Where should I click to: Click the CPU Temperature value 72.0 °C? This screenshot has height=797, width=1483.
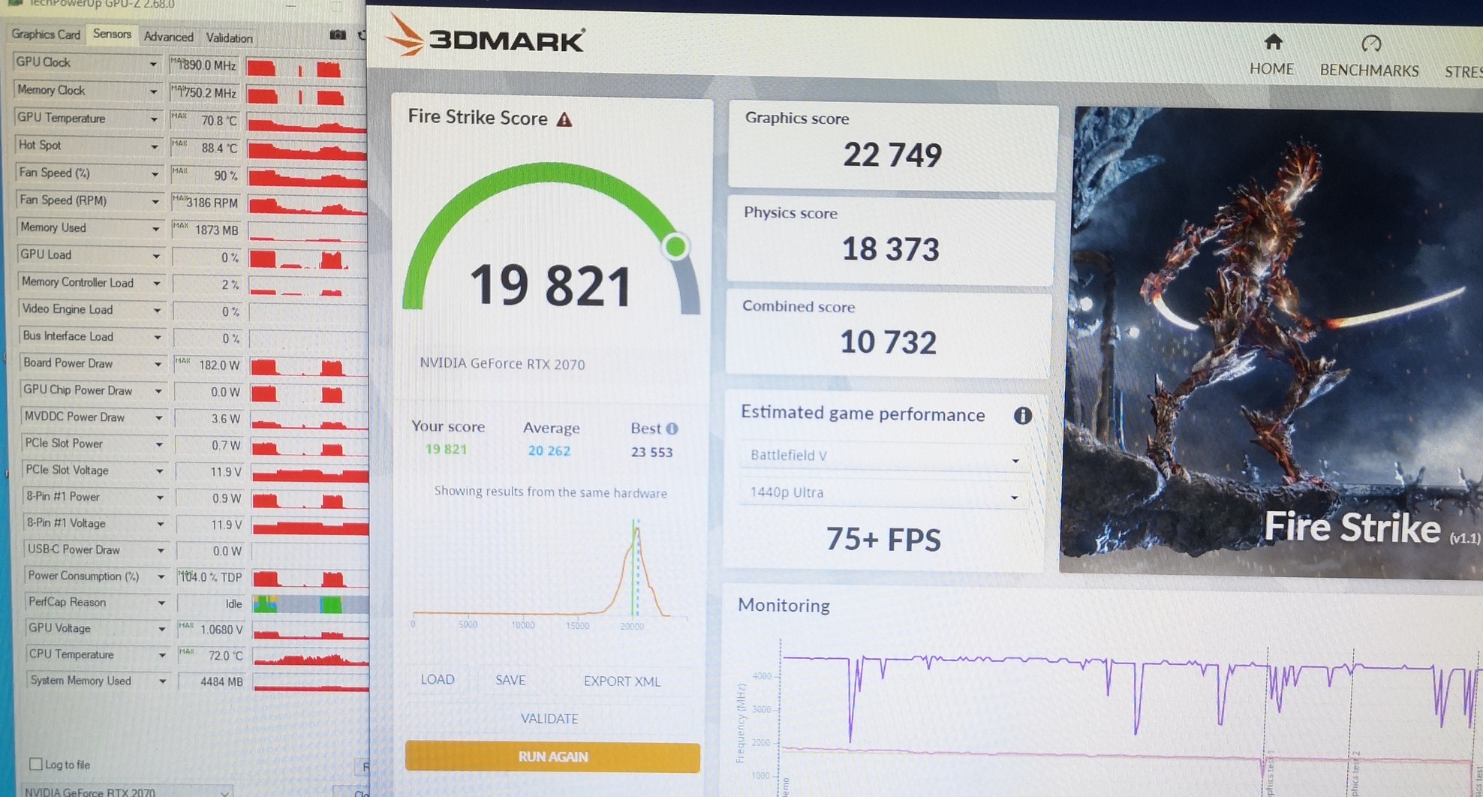coord(225,656)
